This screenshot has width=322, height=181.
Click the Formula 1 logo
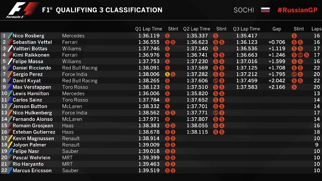(x=23, y=10)
